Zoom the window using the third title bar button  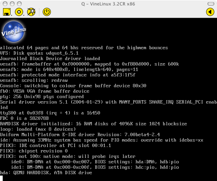pyautogui.click(x=19, y=4)
